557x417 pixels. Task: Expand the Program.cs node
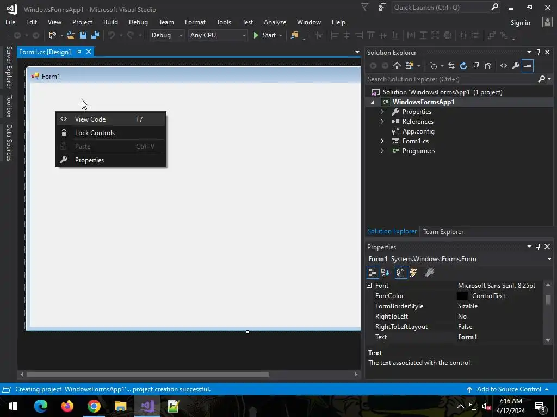pos(382,151)
